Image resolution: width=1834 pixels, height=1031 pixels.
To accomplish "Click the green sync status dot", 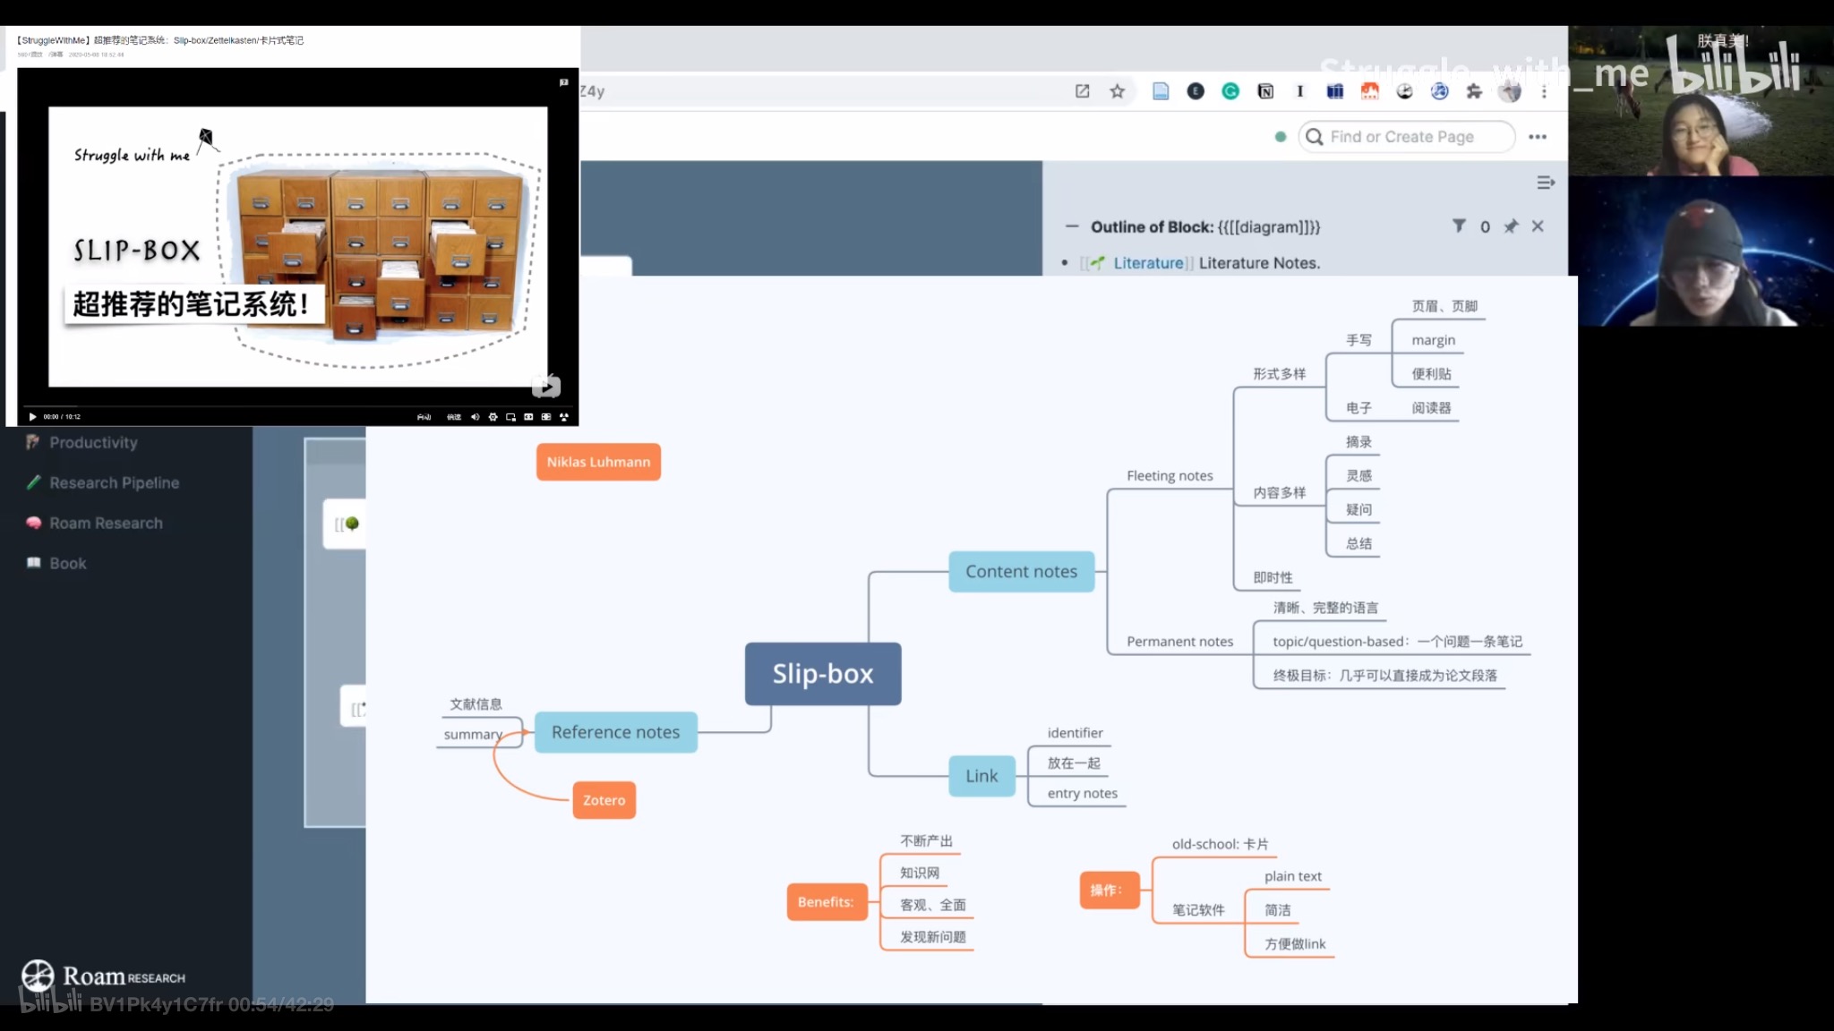I will point(1281,137).
